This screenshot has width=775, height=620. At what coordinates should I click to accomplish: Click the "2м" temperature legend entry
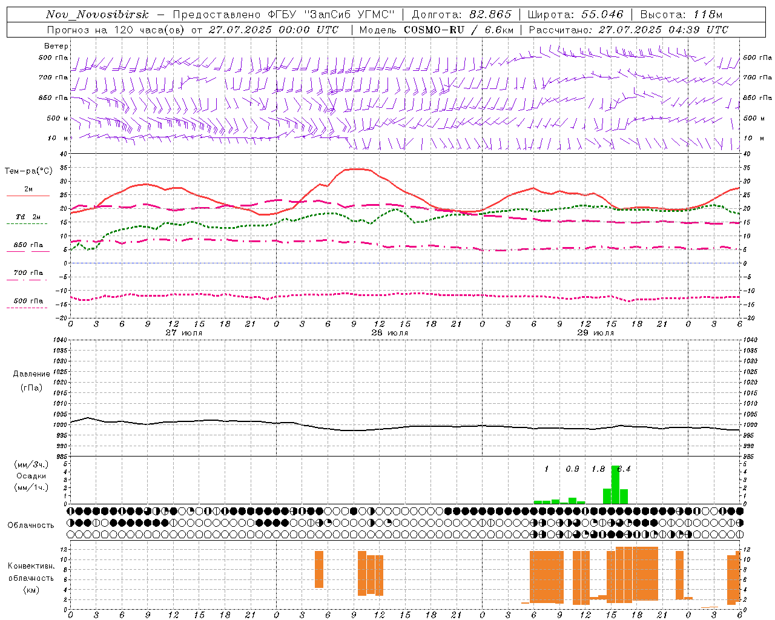pyautogui.click(x=28, y=189)
